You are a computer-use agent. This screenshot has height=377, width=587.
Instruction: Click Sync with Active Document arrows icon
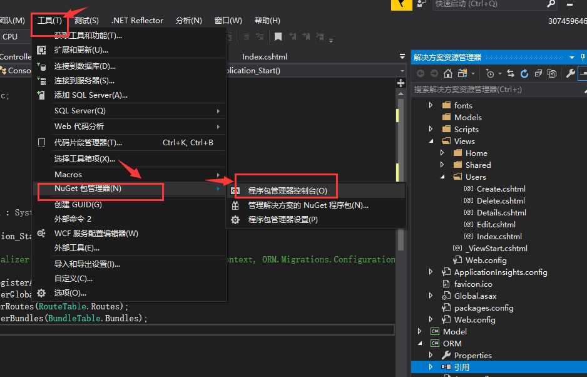coord(510,73)
